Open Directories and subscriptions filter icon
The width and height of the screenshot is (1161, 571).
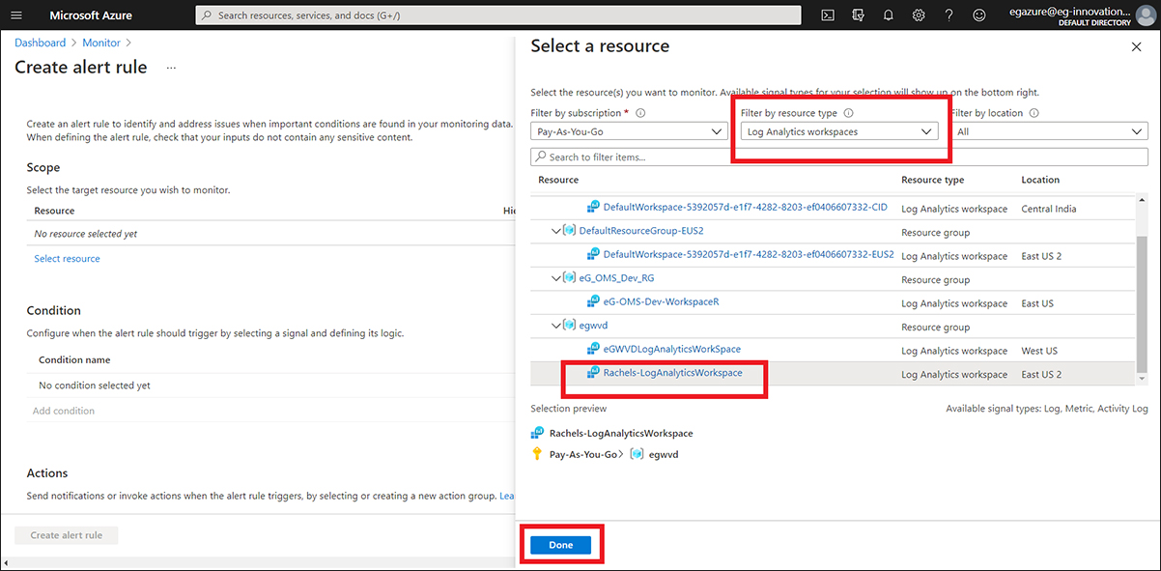point(858,15)
